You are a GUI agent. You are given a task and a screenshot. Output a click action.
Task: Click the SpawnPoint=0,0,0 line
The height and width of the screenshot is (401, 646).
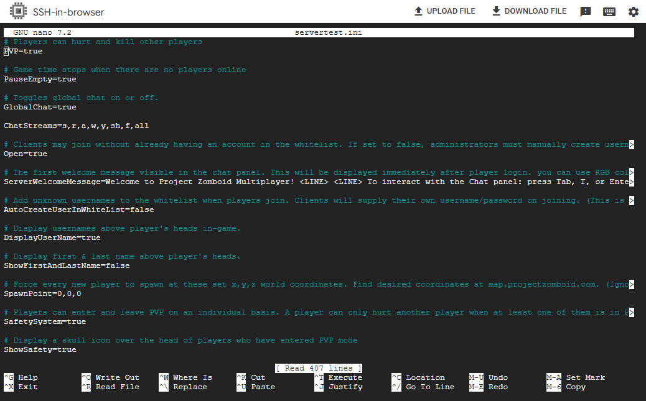(x=42, y=293)
